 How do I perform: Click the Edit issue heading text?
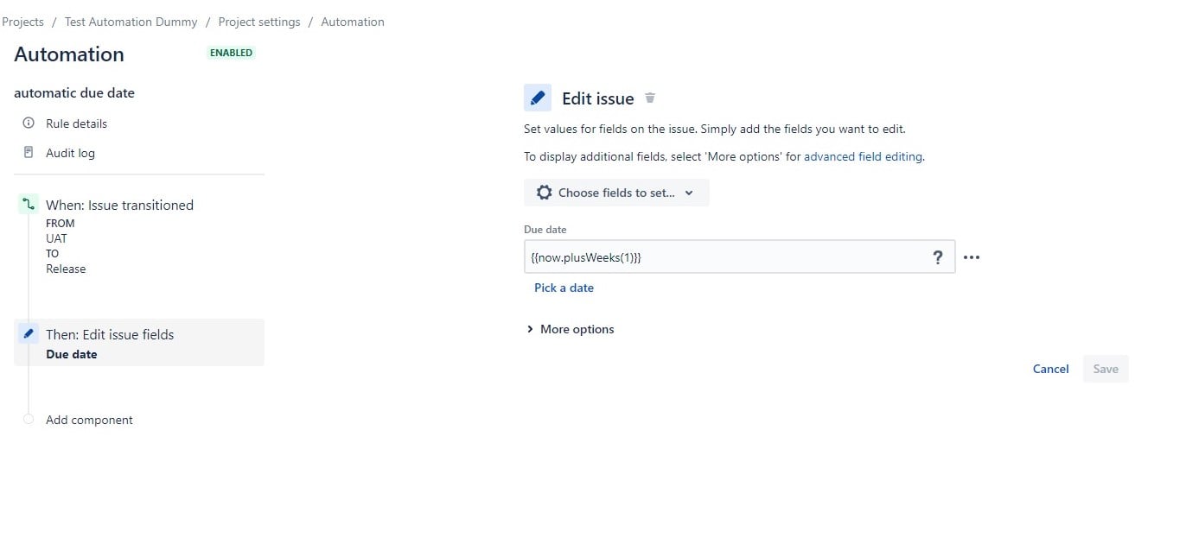pyautogui.click(x=598, y=98)
